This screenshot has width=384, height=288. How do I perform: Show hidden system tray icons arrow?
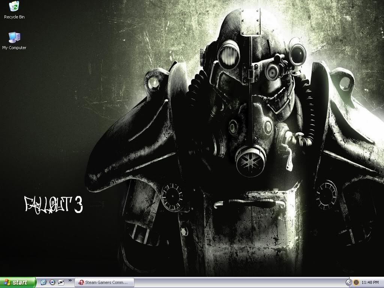(x=348, y=282)
